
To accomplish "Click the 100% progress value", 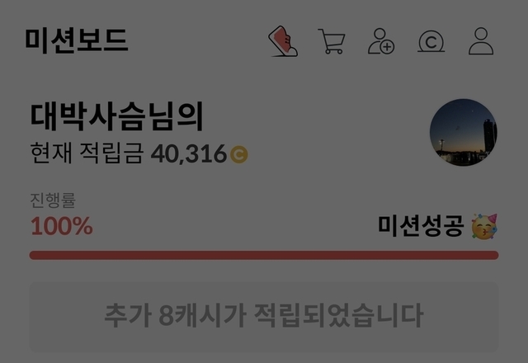I will (x=62, y=226).
